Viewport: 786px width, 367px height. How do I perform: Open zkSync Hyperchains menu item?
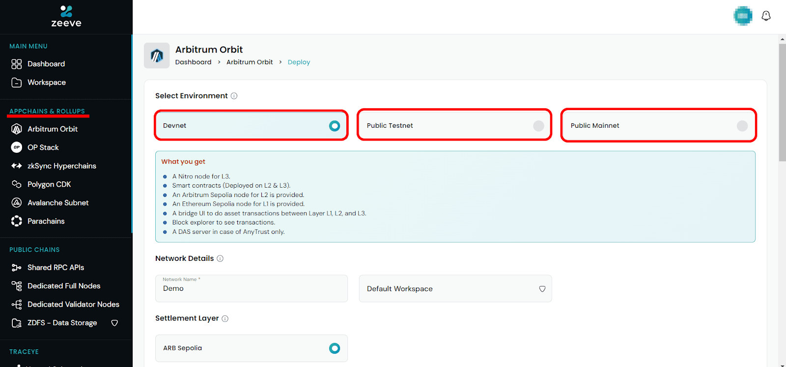tap(62, 166)
